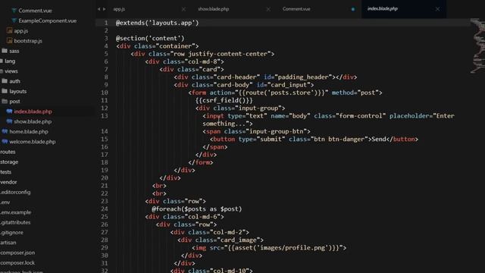Screen dimensions: 485x273
Task: Collapse the post folder
Action: point(14,102)
